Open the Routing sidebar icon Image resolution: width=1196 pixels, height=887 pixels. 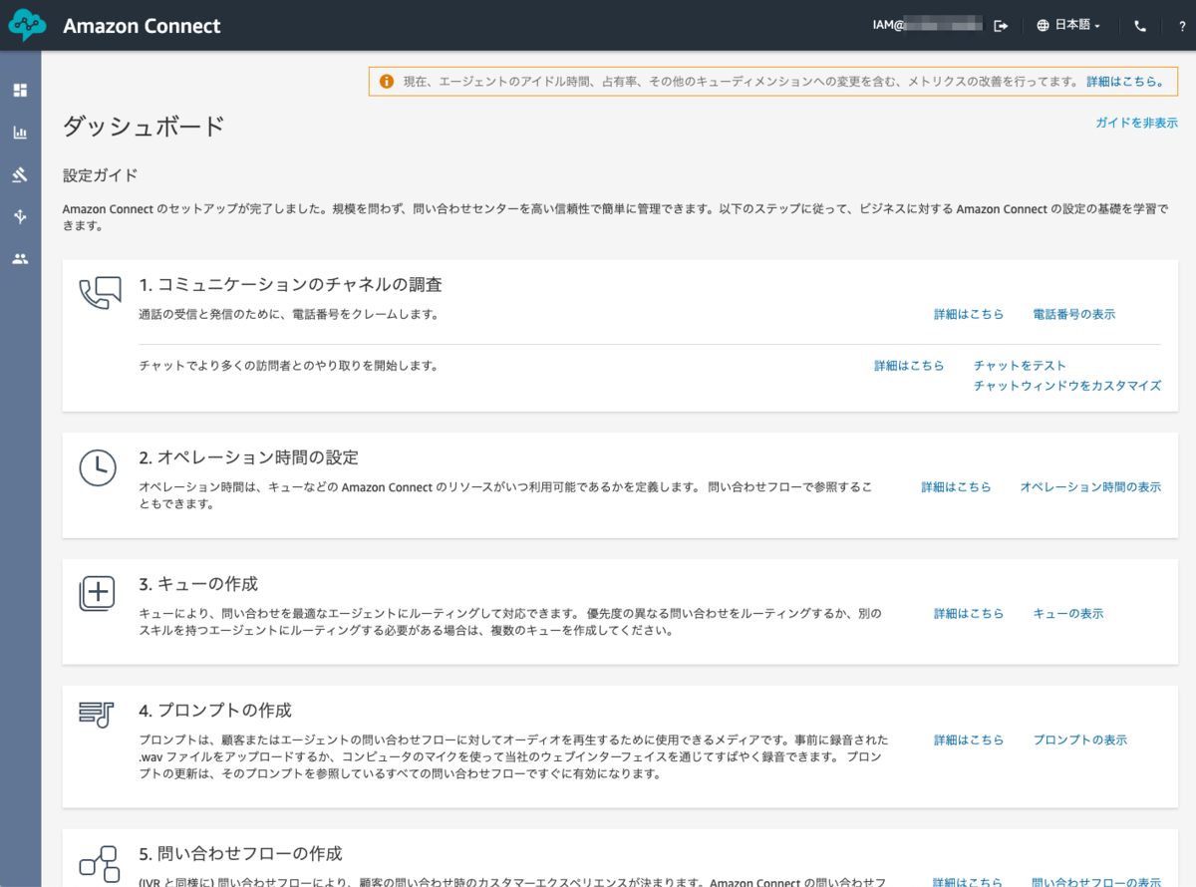point(20,174)
